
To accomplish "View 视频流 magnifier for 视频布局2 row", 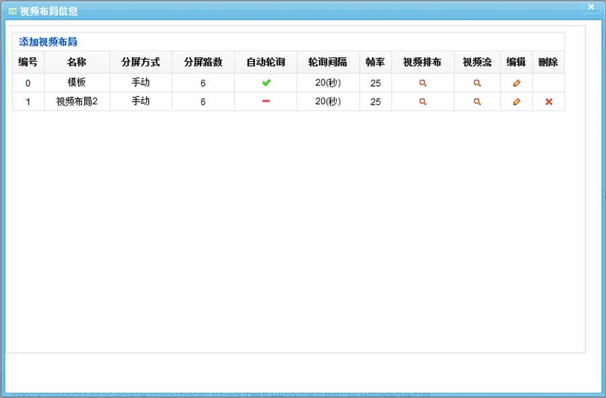I will point(477,102).
